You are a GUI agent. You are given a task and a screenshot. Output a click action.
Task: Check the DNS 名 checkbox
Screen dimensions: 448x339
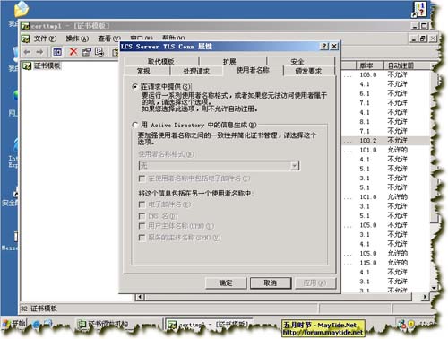[142, 216]
